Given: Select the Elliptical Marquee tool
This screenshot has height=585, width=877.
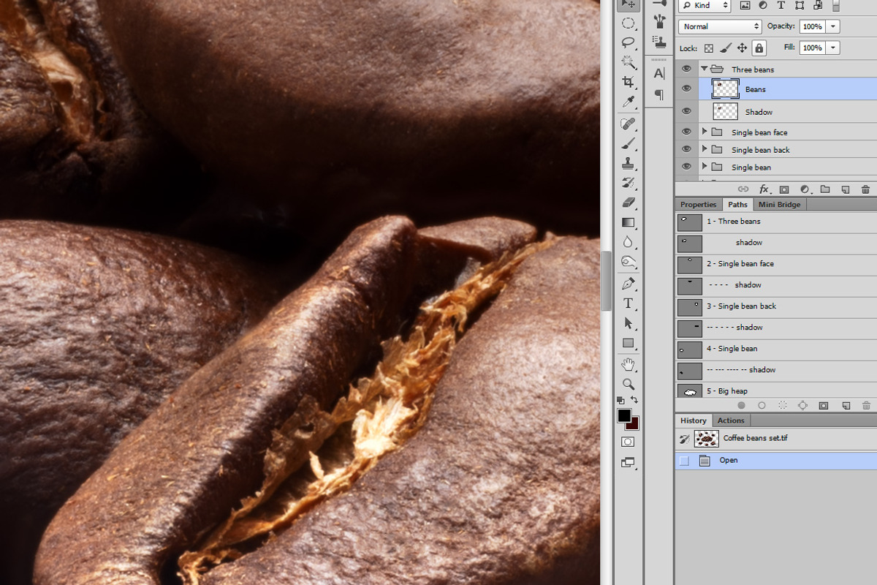Looking at the screenshot, I should (x=628, y=23).
